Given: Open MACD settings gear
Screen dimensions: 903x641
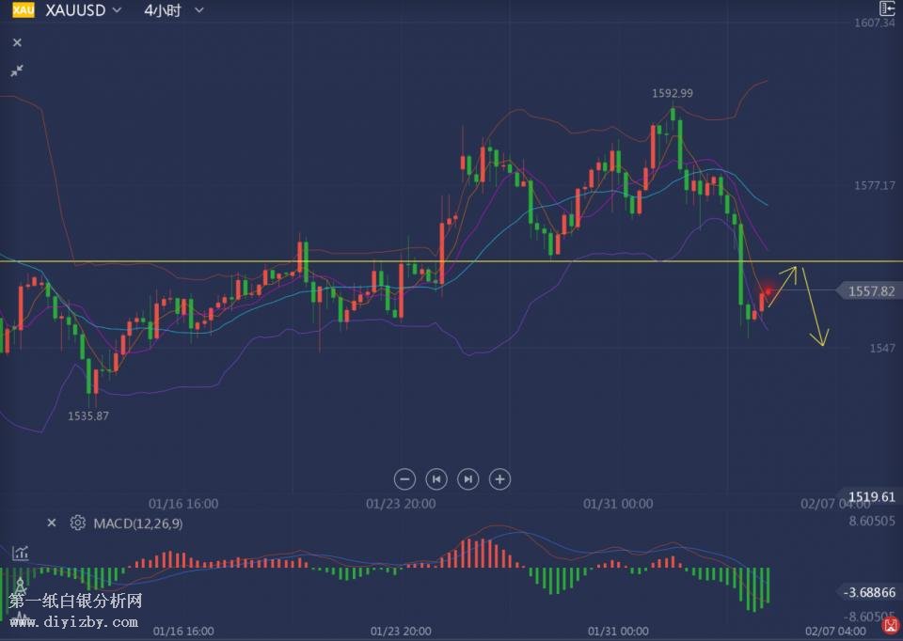Looking at the screenshot, I should [x=78, y=523].
